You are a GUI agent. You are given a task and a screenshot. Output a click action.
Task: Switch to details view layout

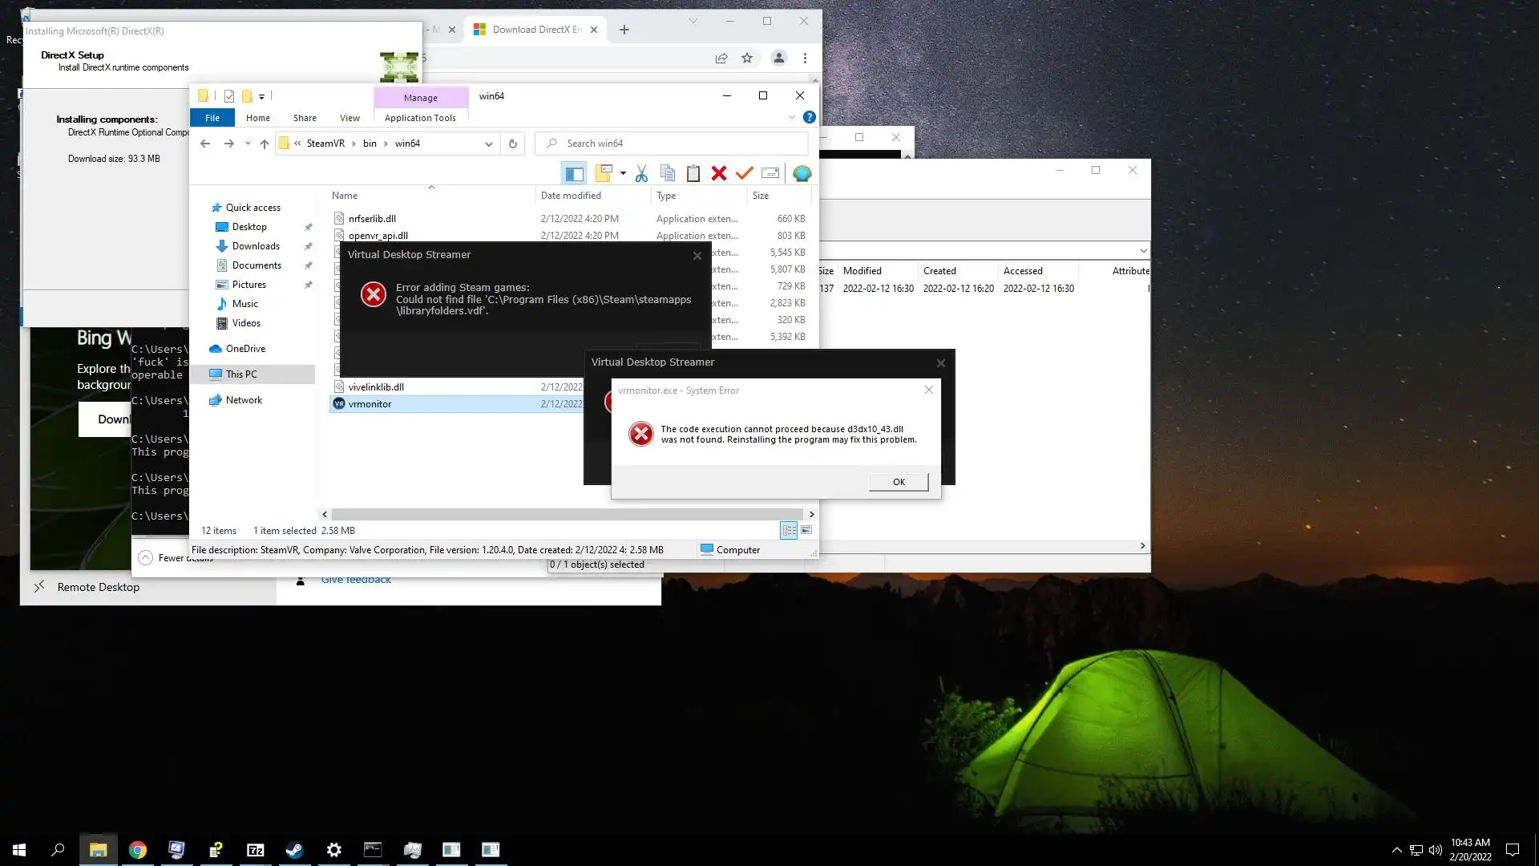789,530
